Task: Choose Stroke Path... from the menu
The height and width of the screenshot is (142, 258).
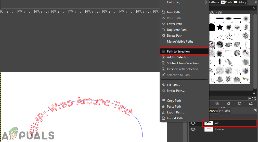Action: 176,91
